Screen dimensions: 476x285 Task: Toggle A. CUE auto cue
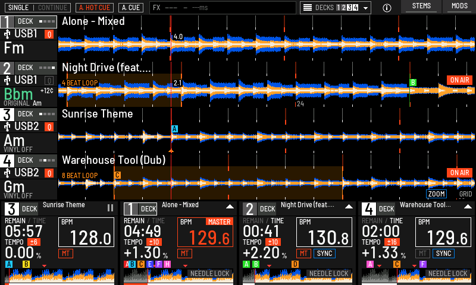pyautogui.click(x=131, y=8)
